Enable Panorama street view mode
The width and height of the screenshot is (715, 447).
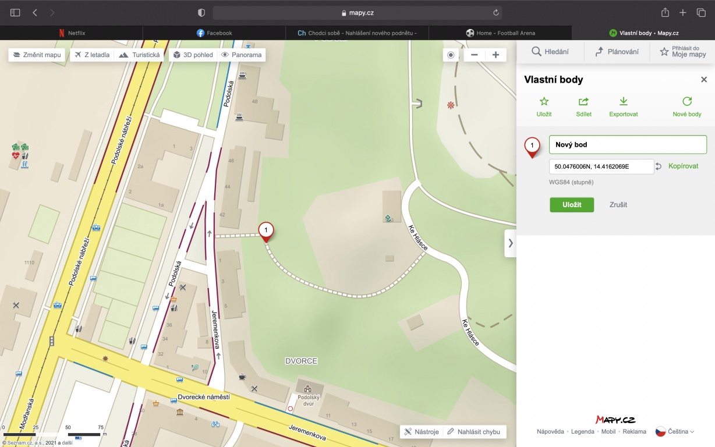[241, 55]
